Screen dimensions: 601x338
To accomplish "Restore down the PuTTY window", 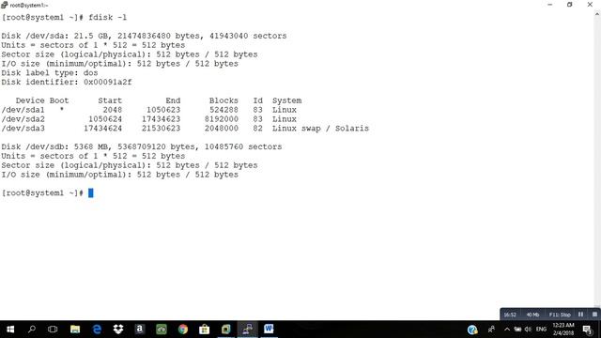I will pyautogui.click(x=570, y=5).
